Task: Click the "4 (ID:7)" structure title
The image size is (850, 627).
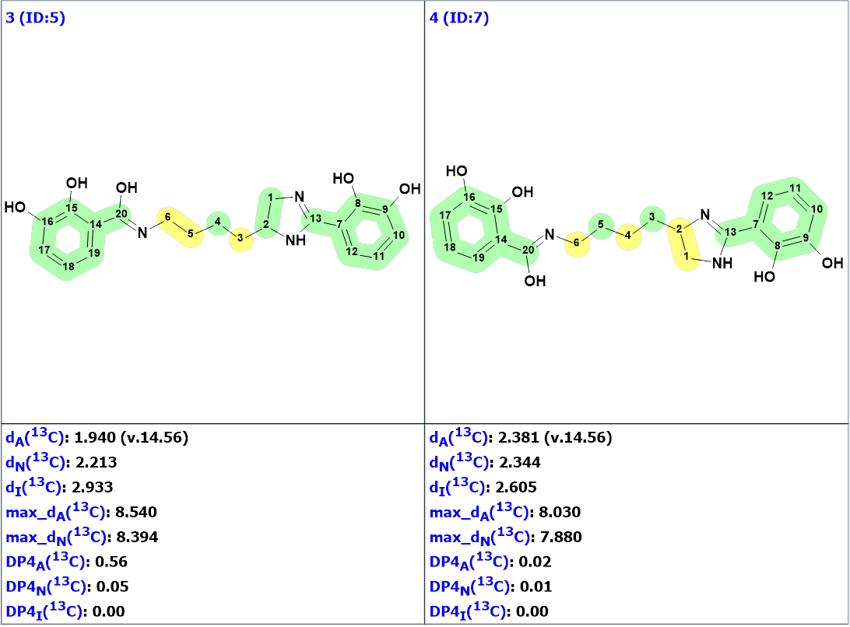Action: pos(459,18)
